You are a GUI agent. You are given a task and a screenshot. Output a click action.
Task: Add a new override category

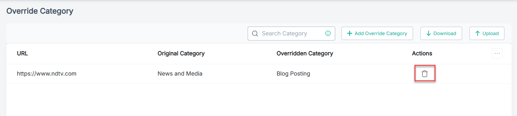(377, 34)
